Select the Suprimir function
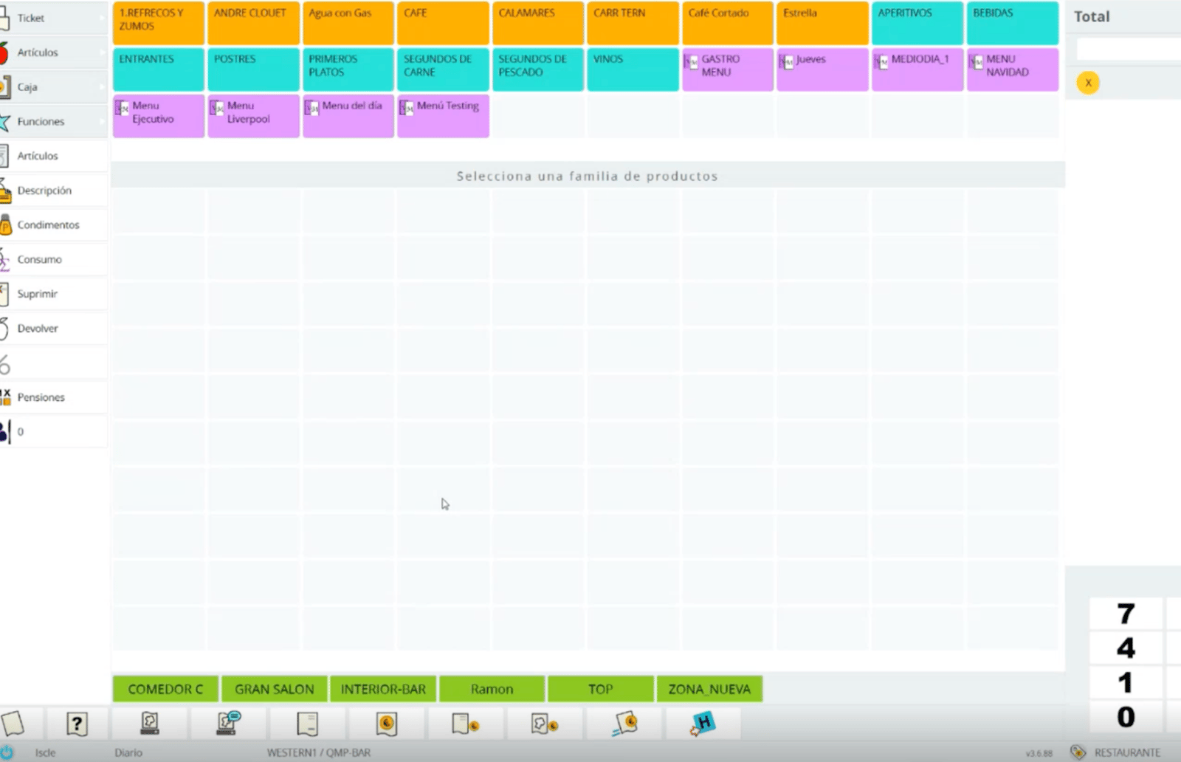 point(54,294)
